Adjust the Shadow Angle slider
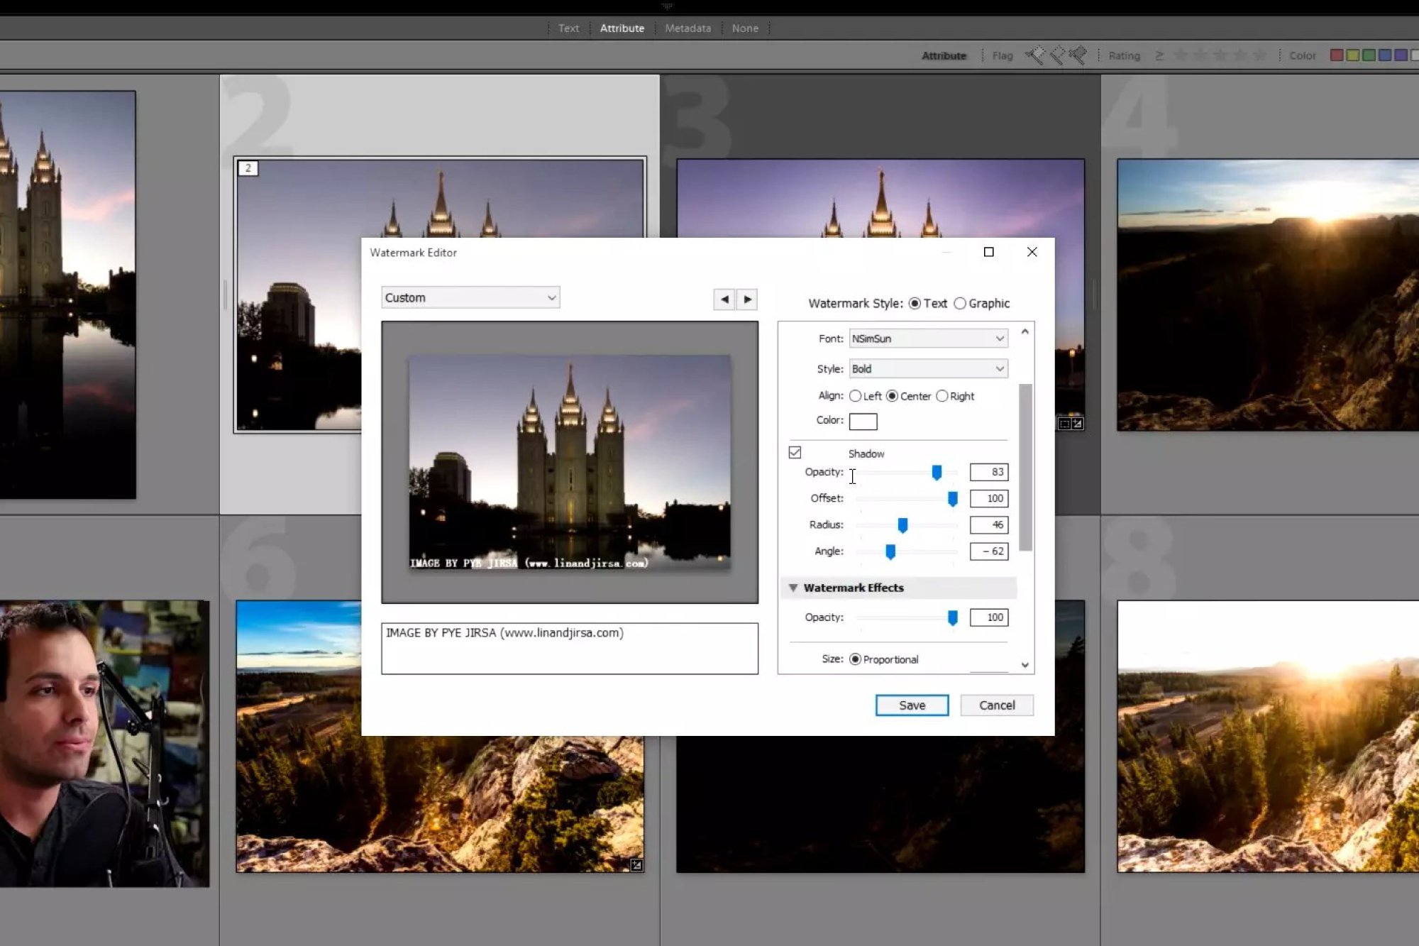This screenshot has width=1419, height=946. tap(890, 551)
